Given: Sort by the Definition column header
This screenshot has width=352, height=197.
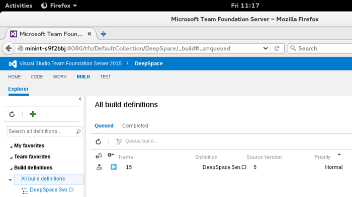Looking at the screenshot, I should [206, 157].
